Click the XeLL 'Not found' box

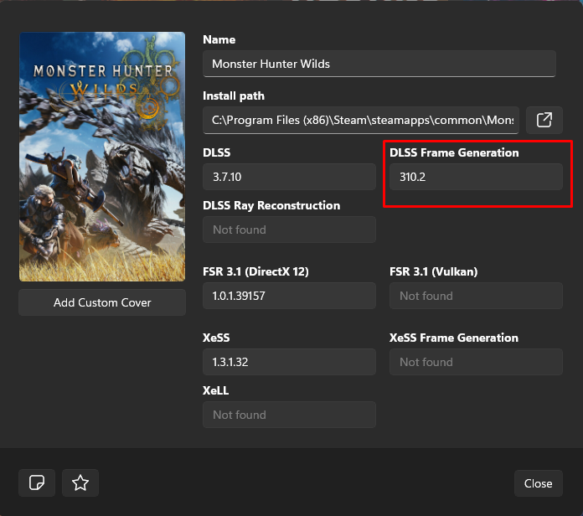(289, 415)
